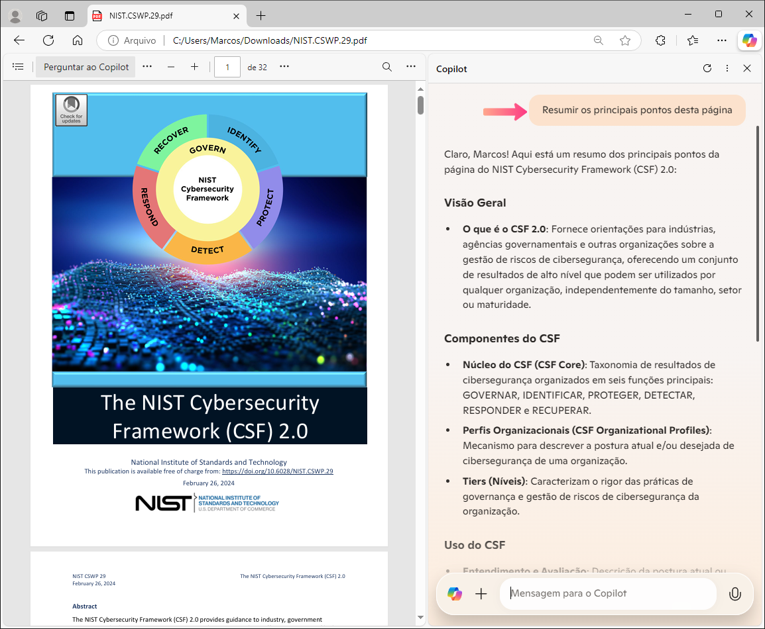Viewport: 765px width, 629px height.
Task: Close the NIST.CSWP.29.pdf tab
Action: [x=236, y=16]
